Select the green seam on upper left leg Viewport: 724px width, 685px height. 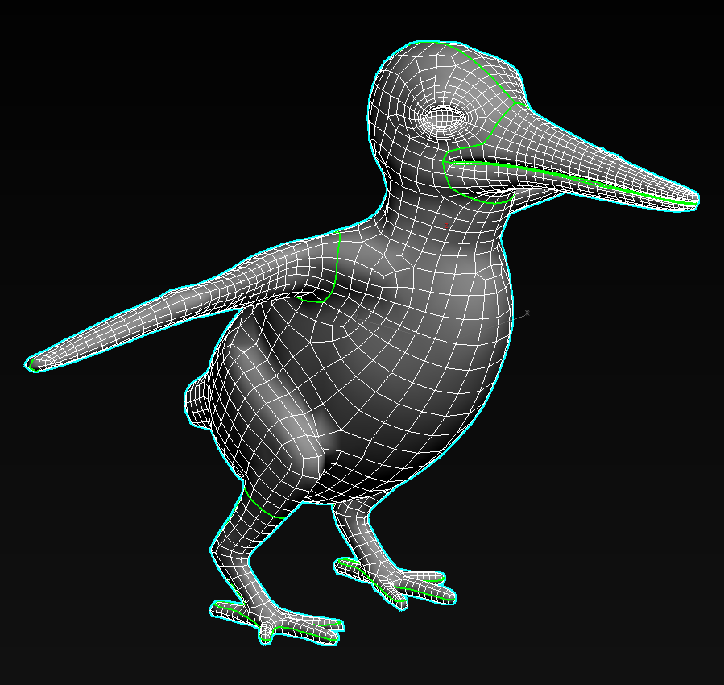[256, 505]
